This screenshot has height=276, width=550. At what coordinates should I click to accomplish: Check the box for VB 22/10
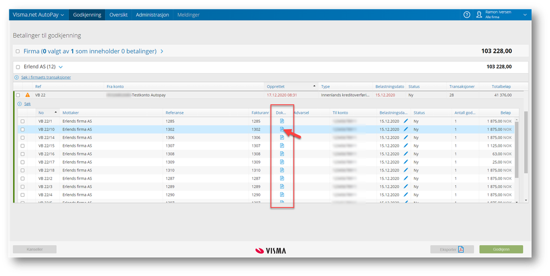click(x=23, y=129)
